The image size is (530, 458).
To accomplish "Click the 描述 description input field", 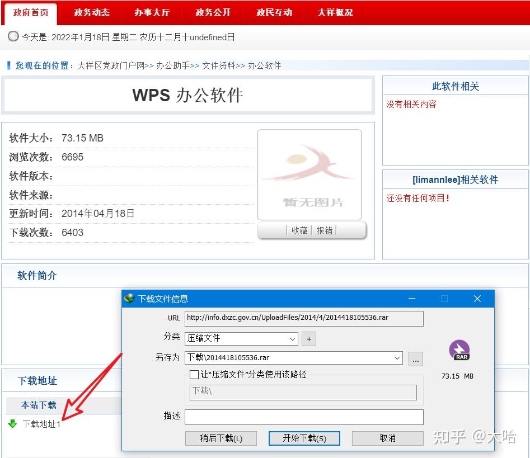I will [304, 417].
